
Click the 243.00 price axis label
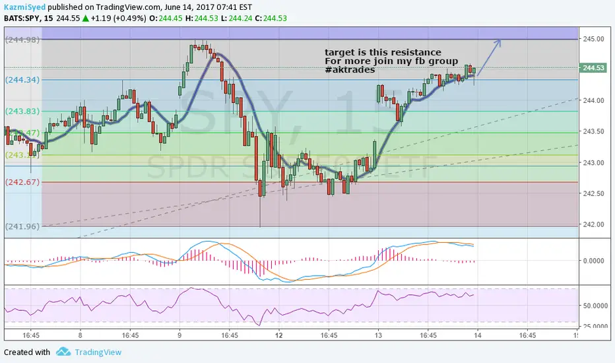593,162
